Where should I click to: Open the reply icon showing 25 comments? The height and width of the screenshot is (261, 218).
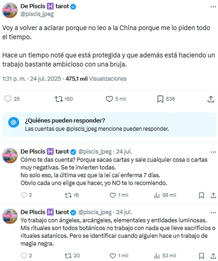(x=8, y=99)
